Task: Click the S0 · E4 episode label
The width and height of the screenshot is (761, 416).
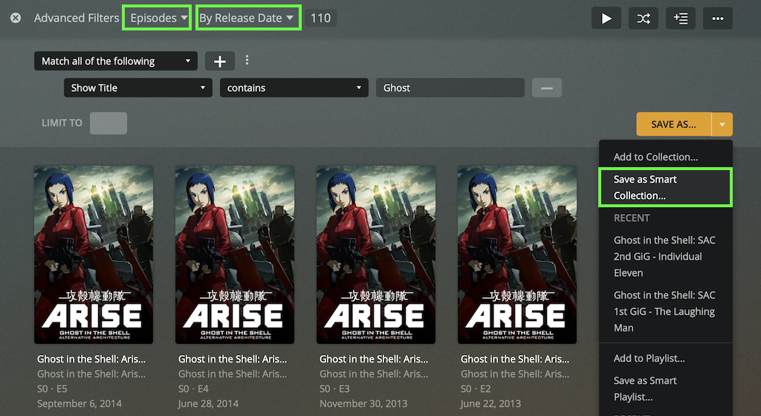Action: tap(193, 389)
